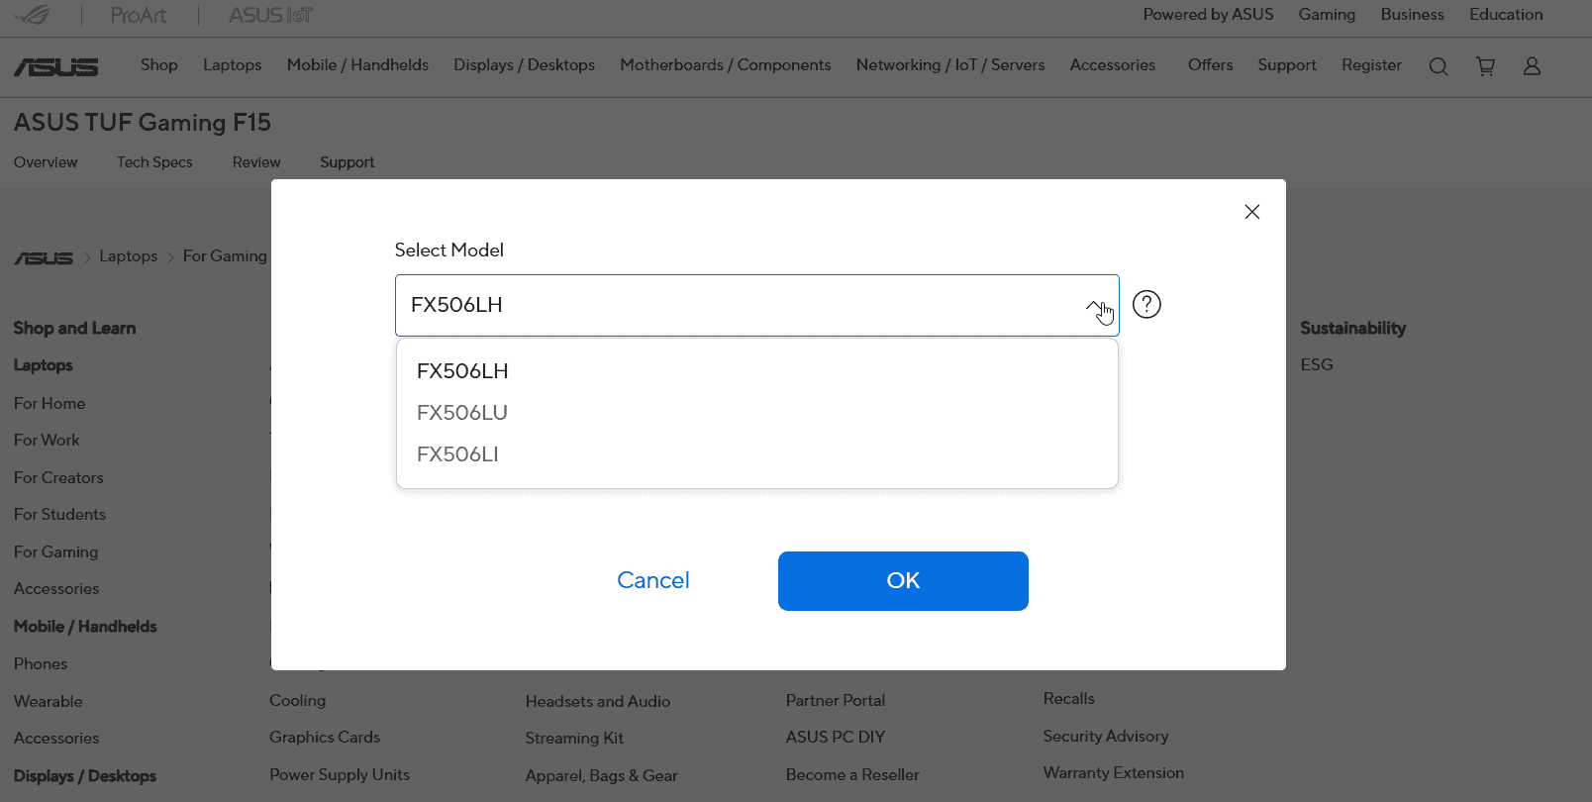Image resolution: width=1592 pixels, height=802 pixels.
Task: Open the For Work footer link
Action: tap(47, 441)
